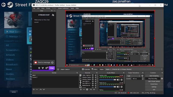This screenshot has width=173, height=97.
Task: Open chat settings gear icon
Action: coord(46,68)
